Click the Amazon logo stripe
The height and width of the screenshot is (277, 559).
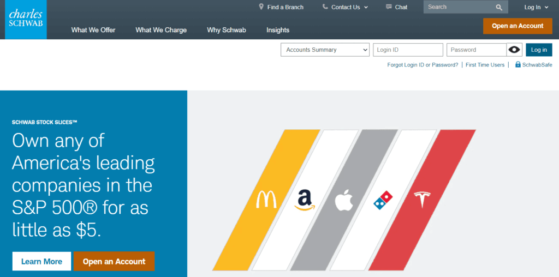tap(305, 200)
